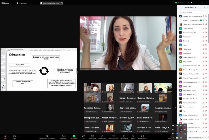Toggle muted mic for Андрій Собін
This screenshot has height=140, width=209.
(204, 86)
